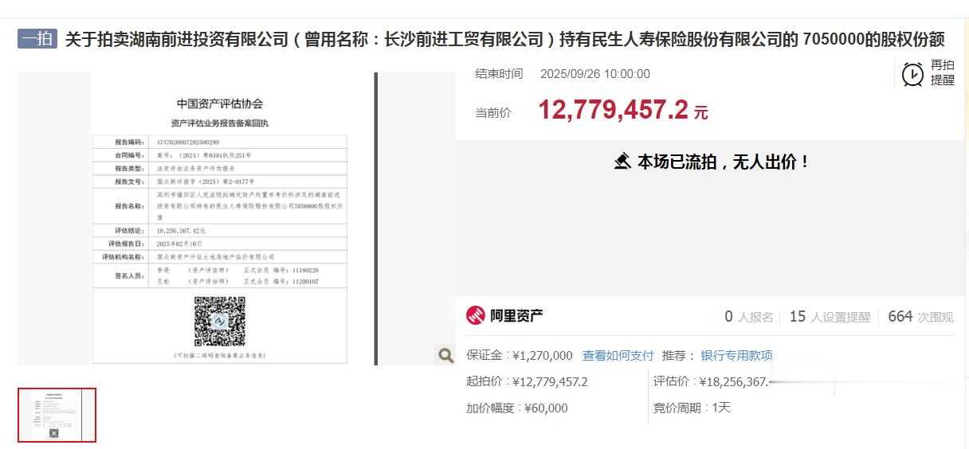This screenshot has height=449, width=969.
Task: Click the auction title about 湖南前进投资有限公司
Action: click(504, 39)
